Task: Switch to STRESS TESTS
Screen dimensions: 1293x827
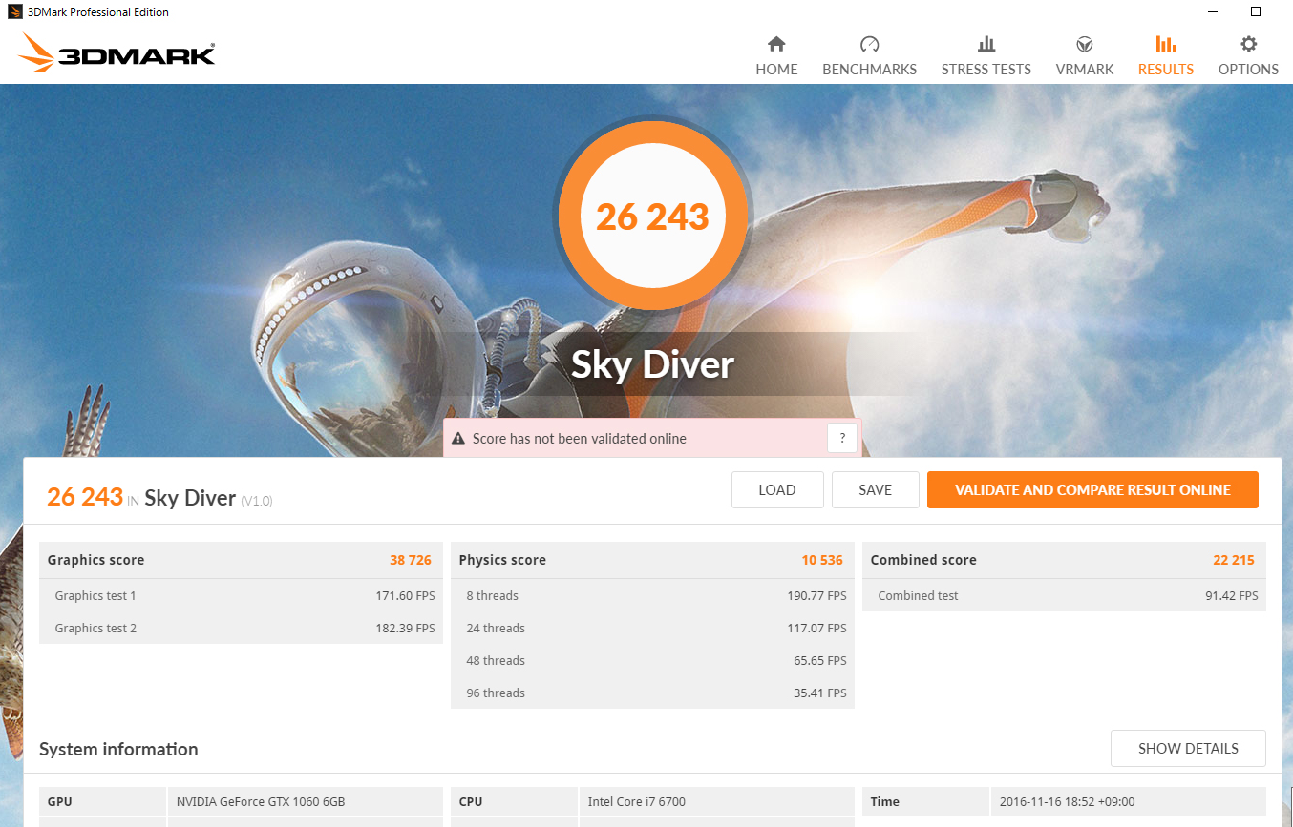Action: pyautogui.click(x=986, y=56)
